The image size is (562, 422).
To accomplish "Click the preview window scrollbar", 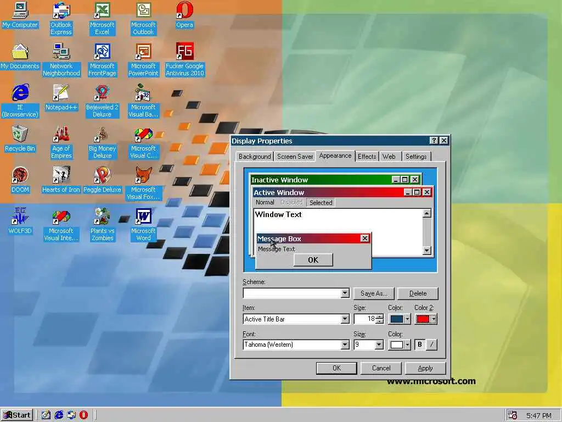I will coord(426,232).
